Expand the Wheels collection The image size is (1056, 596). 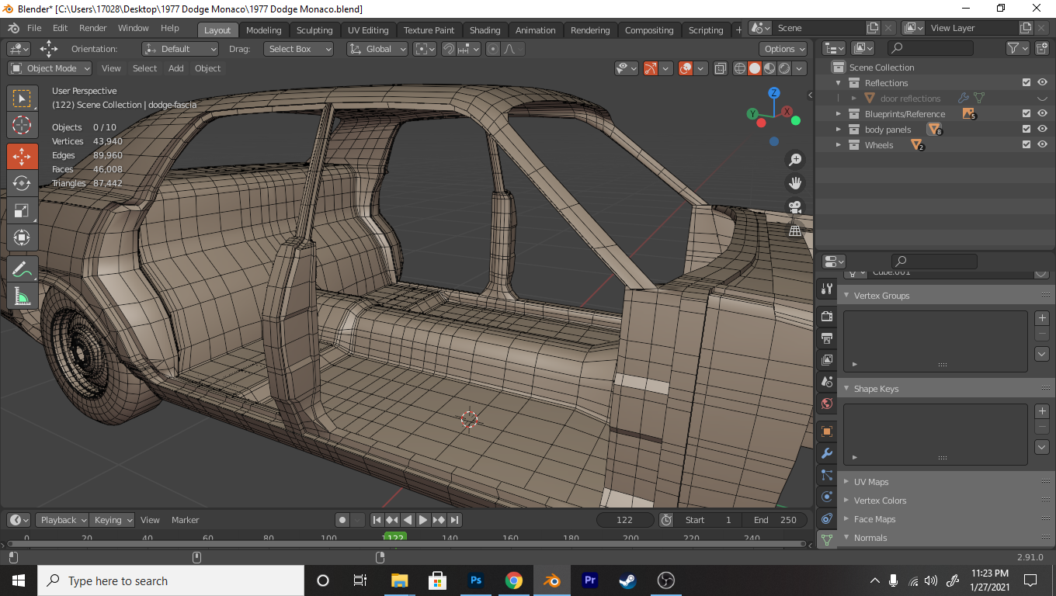pyautogui.click(x=839, y=145)
